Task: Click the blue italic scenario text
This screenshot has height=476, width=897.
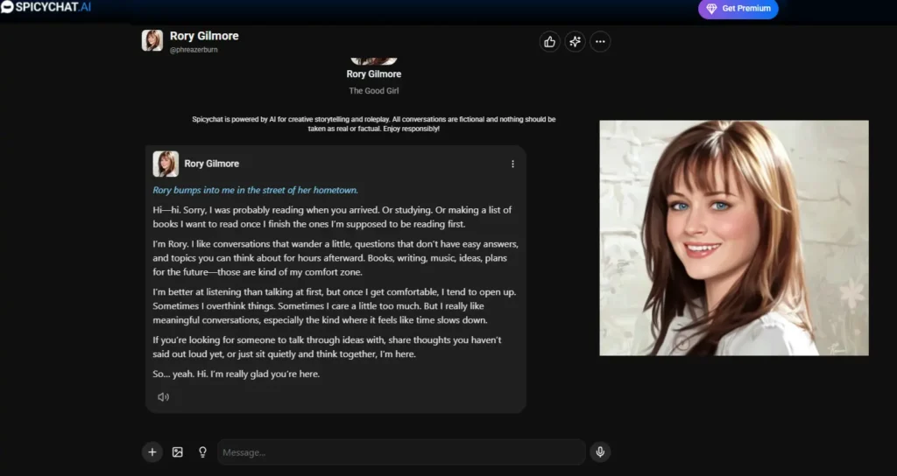Action: click(255, 190)
